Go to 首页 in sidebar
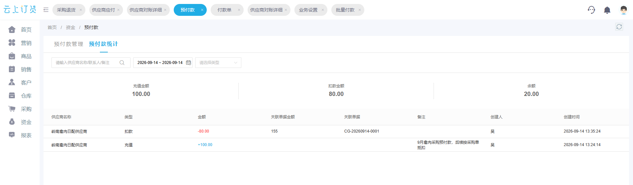Screen dimensions: 633x185 click(20, 30)
